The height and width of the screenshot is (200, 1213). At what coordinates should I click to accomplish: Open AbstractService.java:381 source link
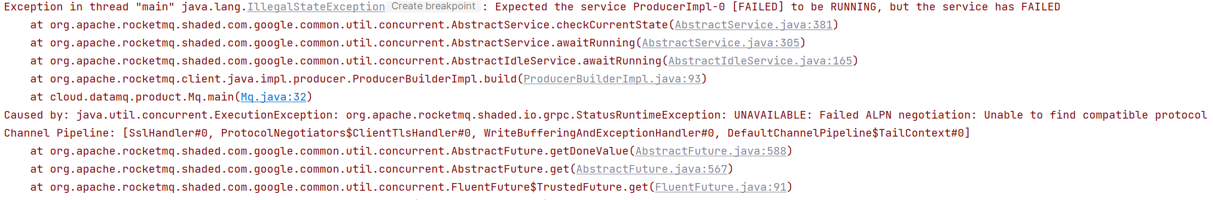pyautogui.click(x=754, y=25)
